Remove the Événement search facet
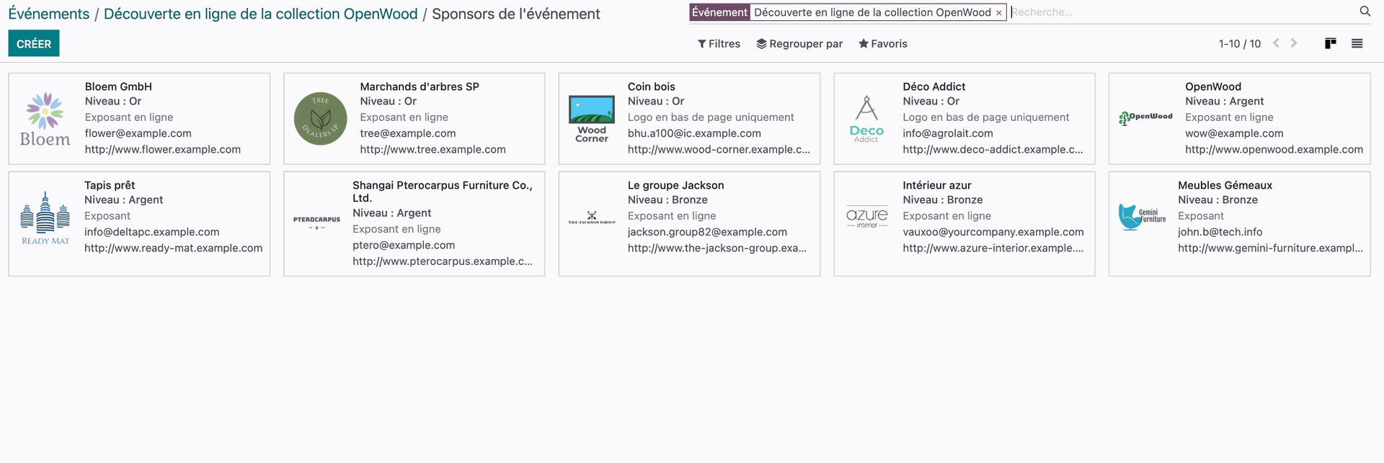Screen dimensions: 1384x463 (998, 13)
